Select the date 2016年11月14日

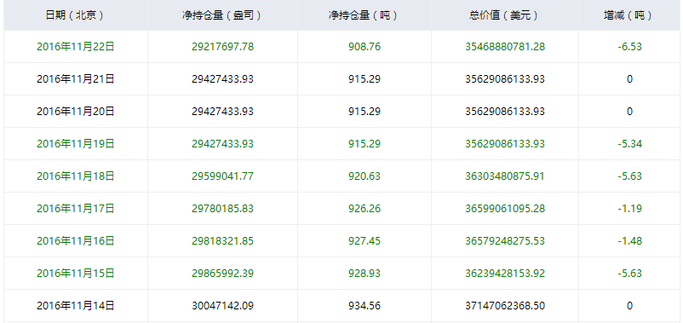pos(75,306)
